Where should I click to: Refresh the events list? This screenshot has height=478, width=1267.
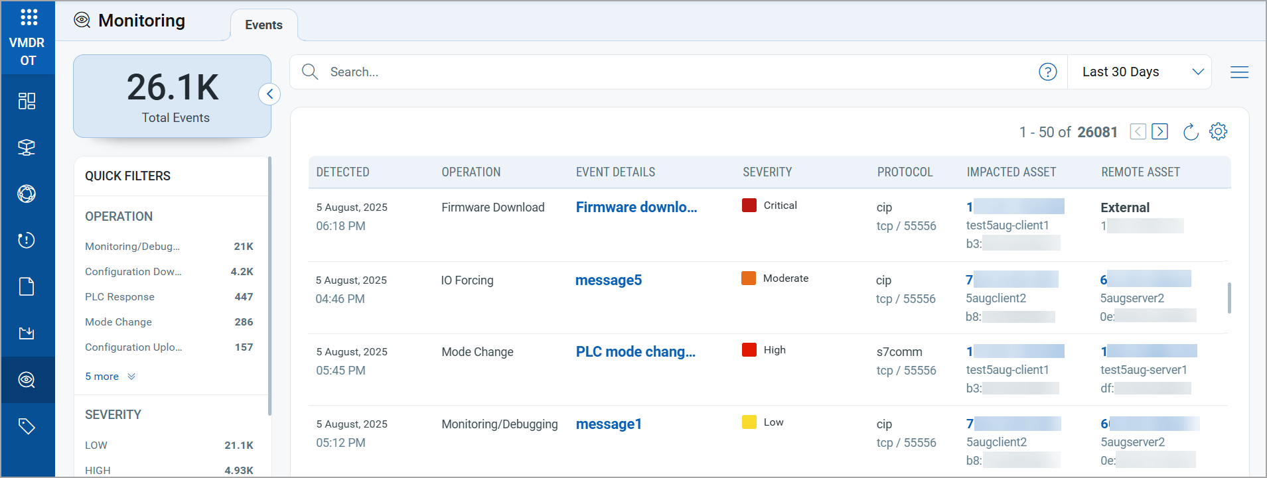click(1191, 132)
